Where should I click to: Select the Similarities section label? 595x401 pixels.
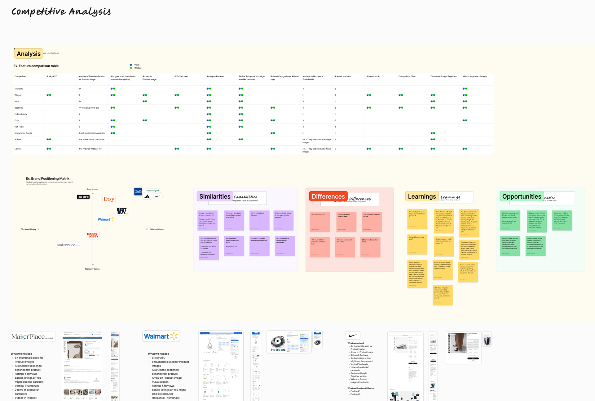tap(215, 196)
